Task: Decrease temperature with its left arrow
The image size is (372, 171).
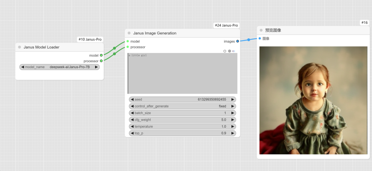Action: click(132, 127)
